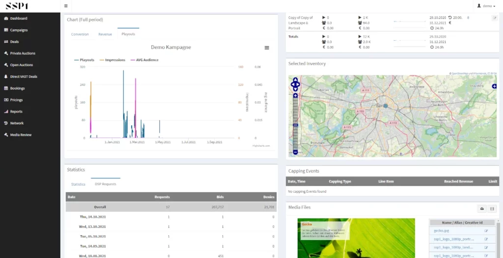Image resolution: width=503 pixels, height=258 pixels.
Task: Toggle the Playouts series in chart legend
Action: [x=84, y=60]
